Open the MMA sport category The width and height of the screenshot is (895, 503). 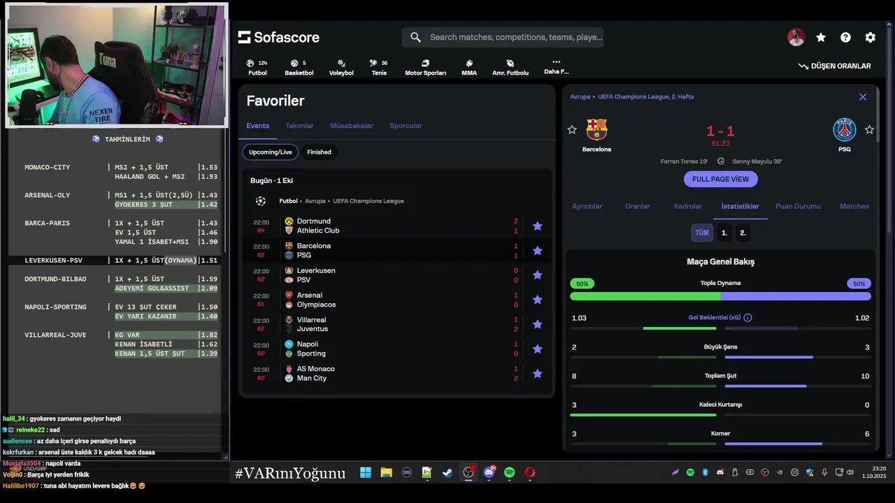469,67
